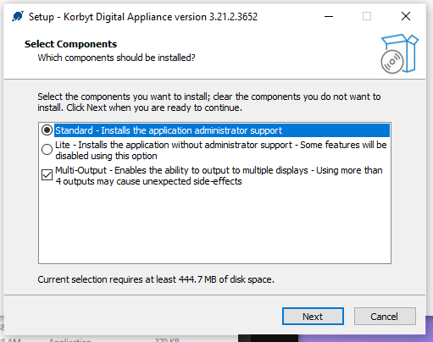
Task: Select the Standard install radio button
Action: [x=47, y=130]
